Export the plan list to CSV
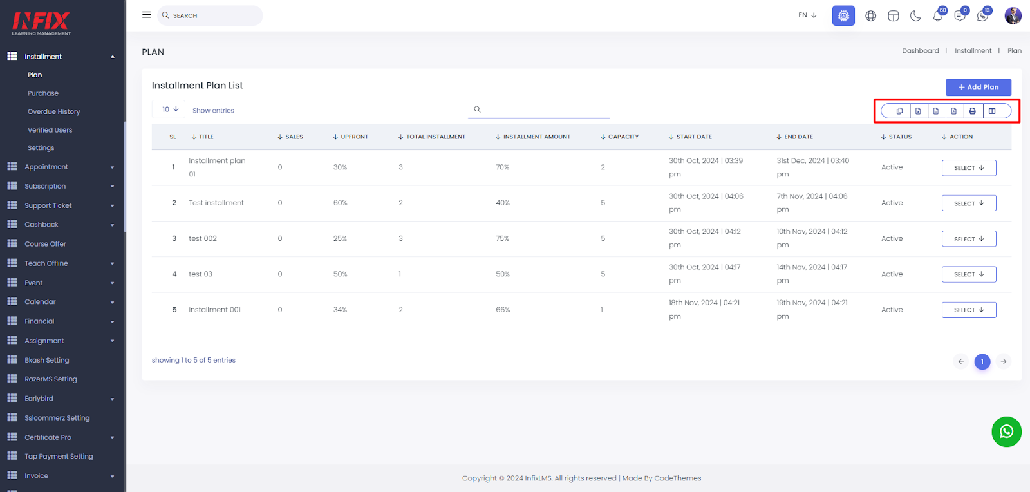 click(x=936, y=111)
